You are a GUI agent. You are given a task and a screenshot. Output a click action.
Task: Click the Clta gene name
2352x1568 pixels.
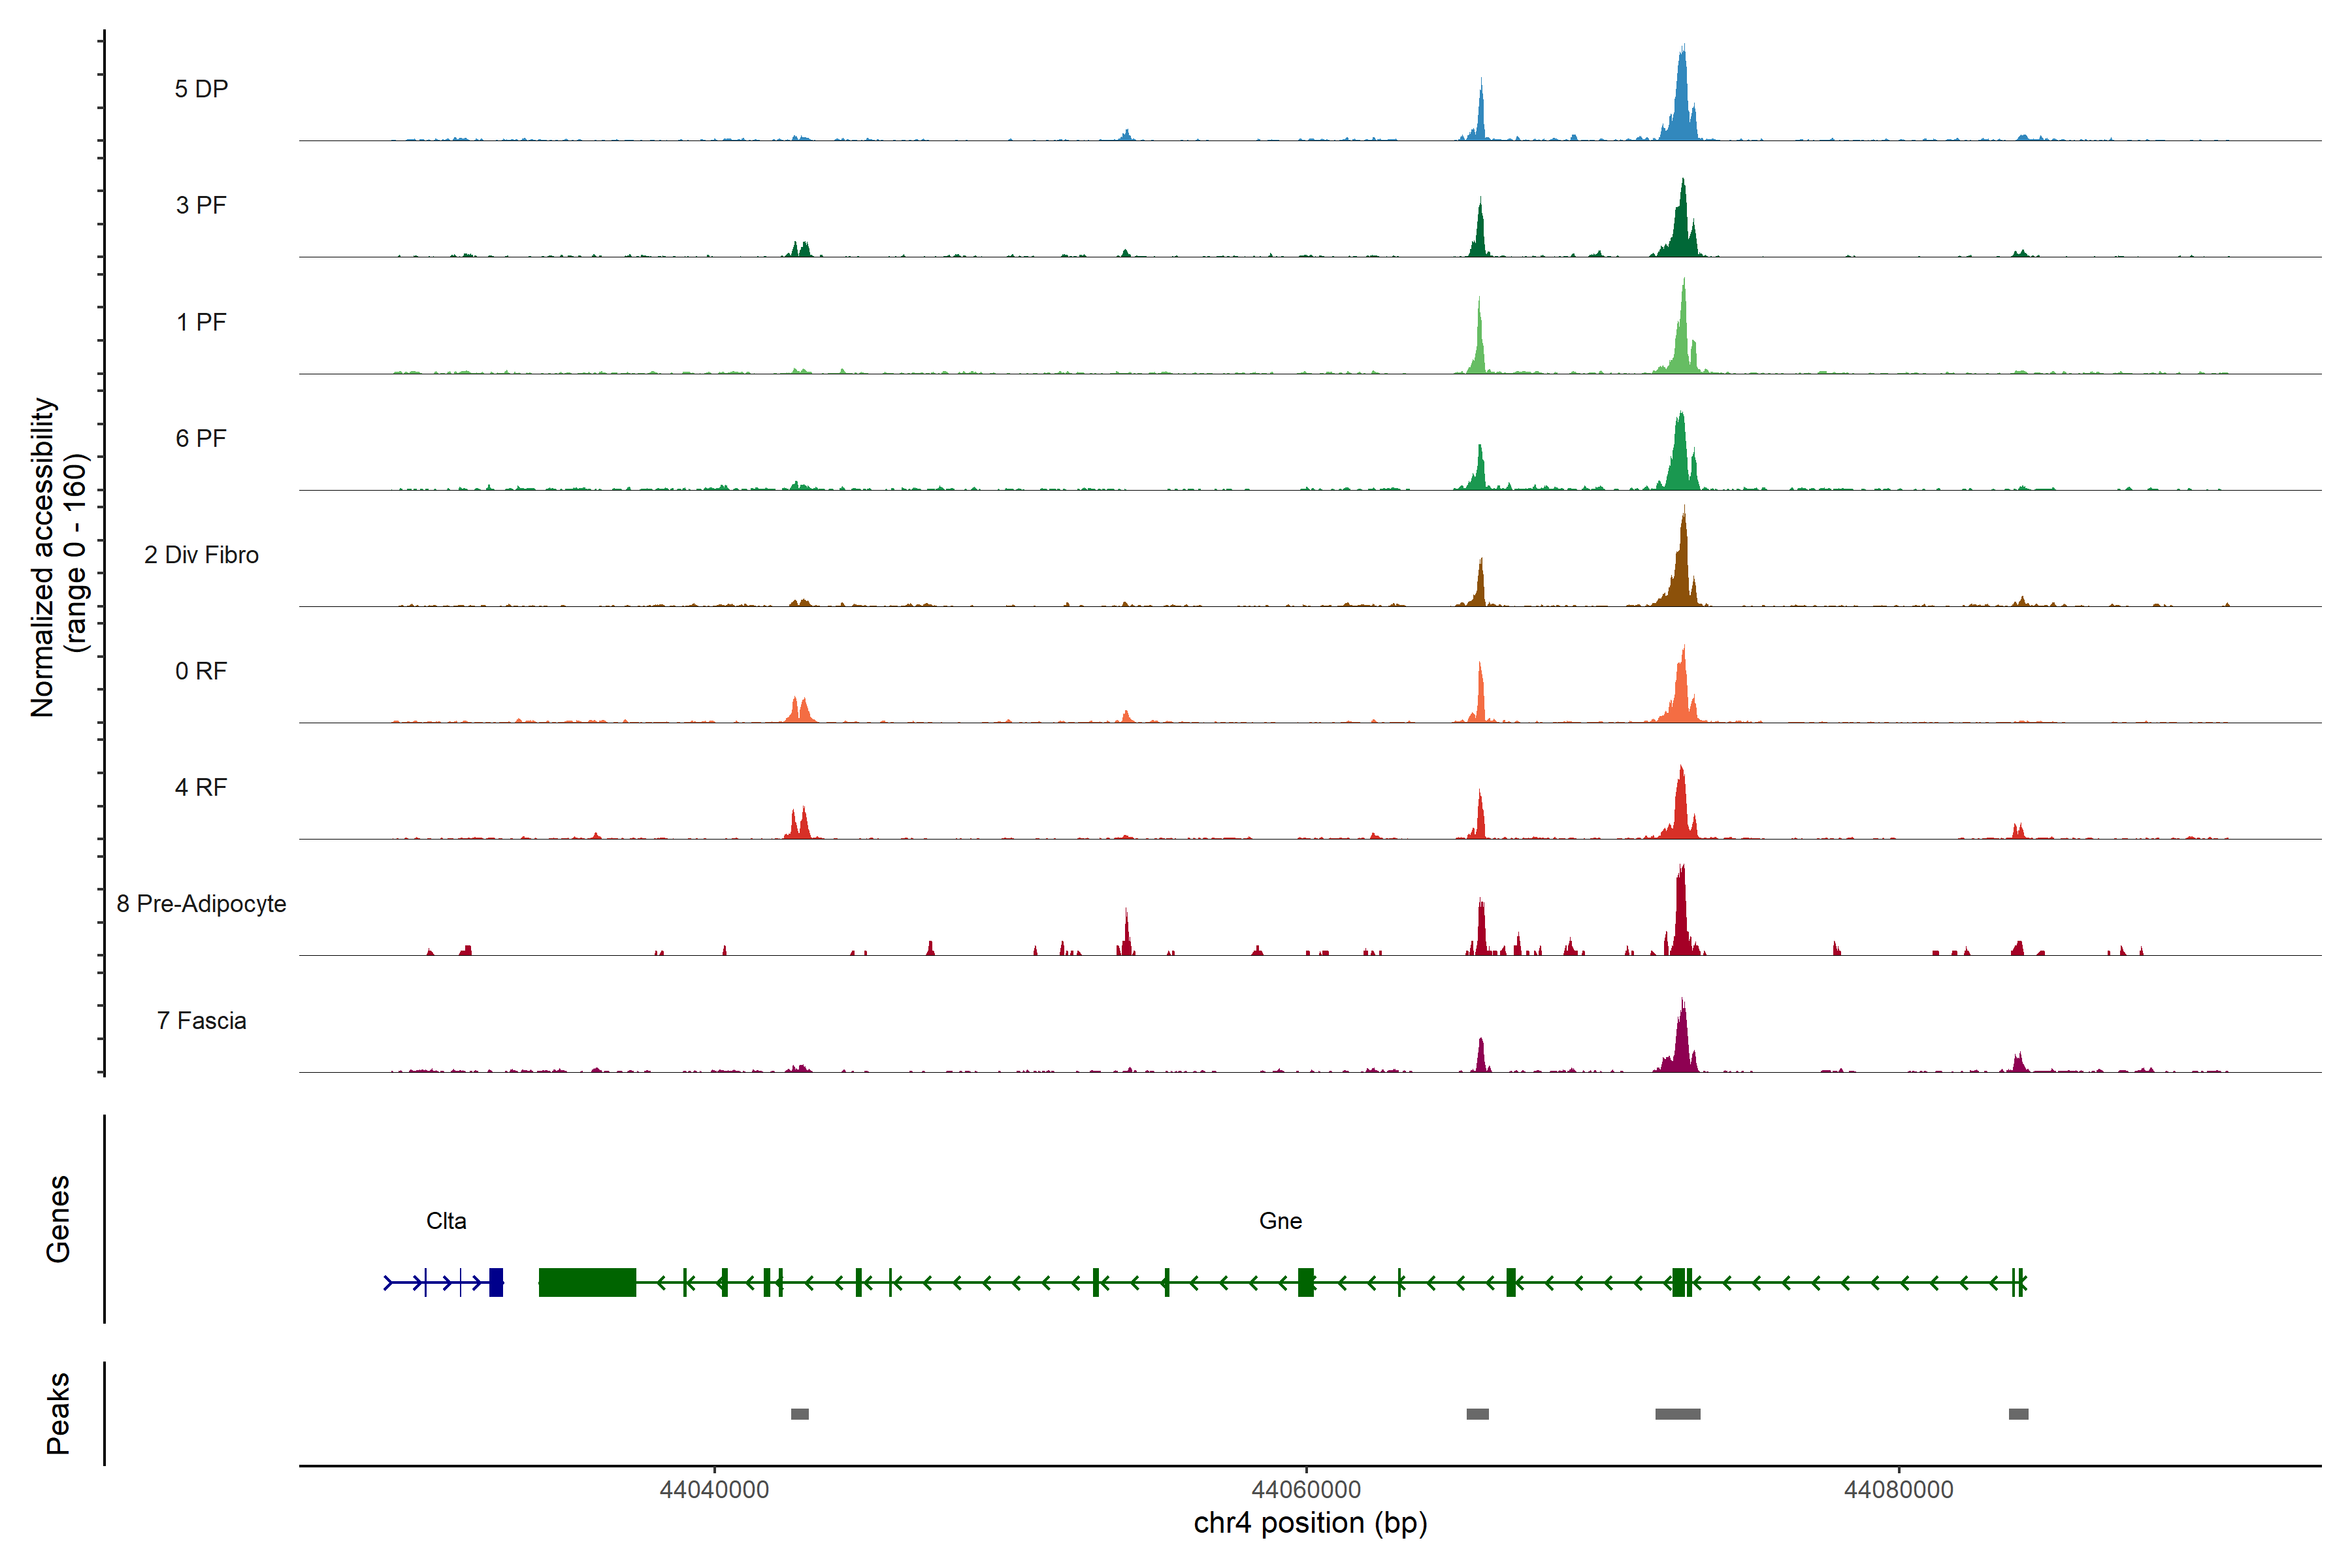tap(446, 1221)
